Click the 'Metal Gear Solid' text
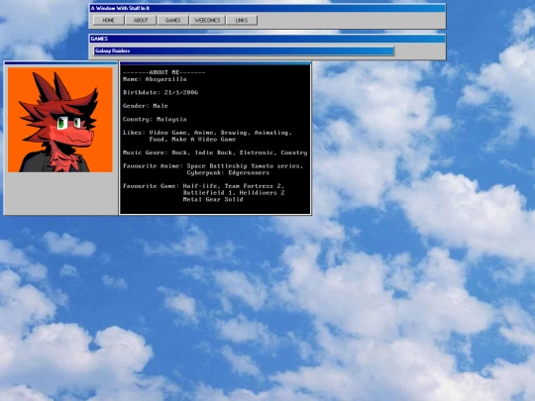Viewport: 535px width, 401px height. click(213, 199)
